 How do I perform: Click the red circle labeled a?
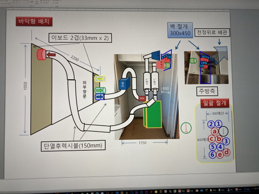[215, 131]
